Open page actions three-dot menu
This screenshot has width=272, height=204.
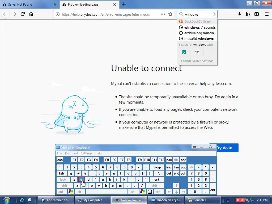click(163, 14)
